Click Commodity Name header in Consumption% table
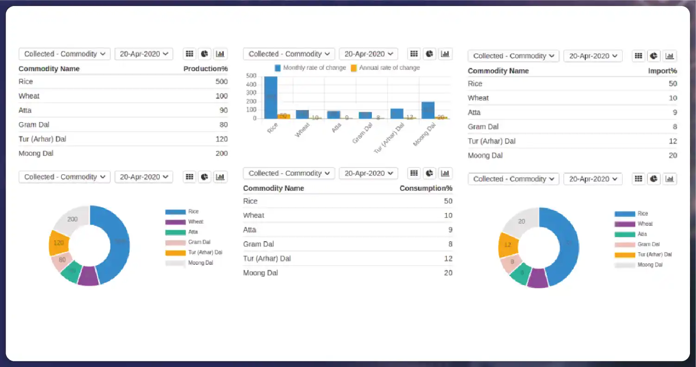 274,188
